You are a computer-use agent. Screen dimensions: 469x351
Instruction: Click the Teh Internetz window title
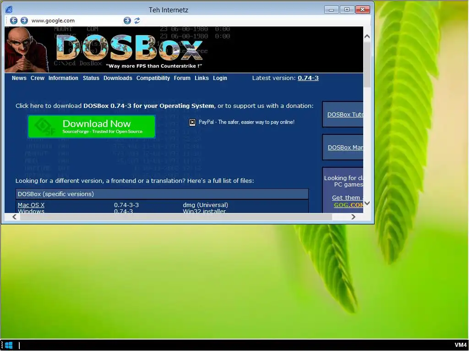pyautogui.click(x=169, y=10)
